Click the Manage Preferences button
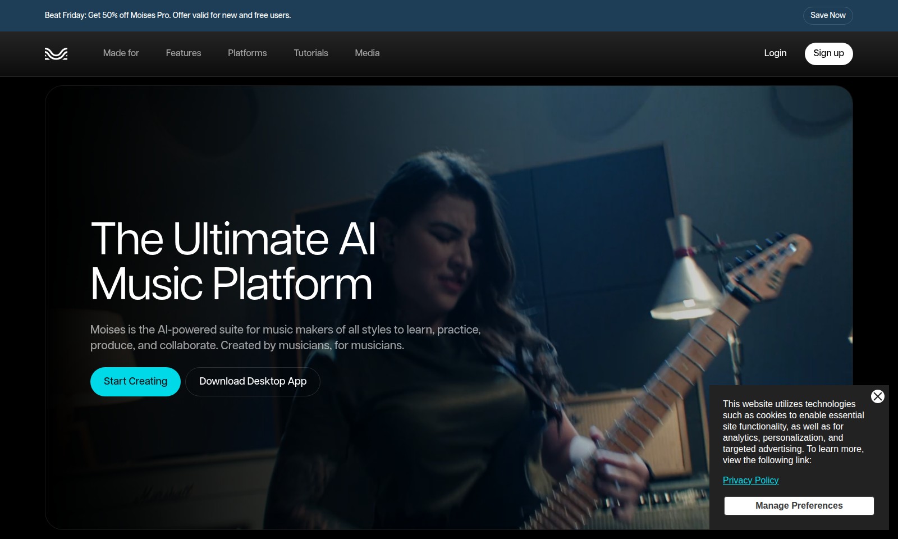This screenshot has height=539, width=898. (799, 506)
